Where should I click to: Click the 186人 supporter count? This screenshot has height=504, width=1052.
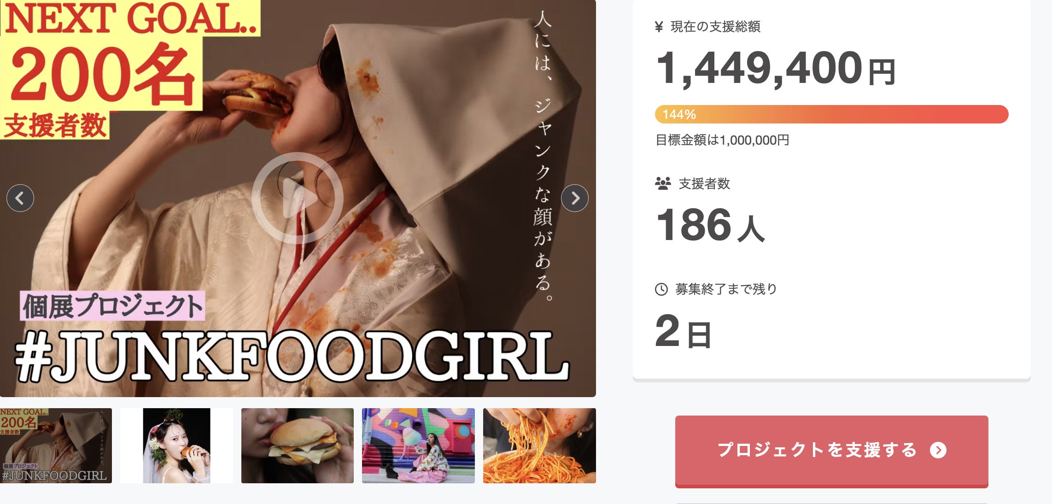pyautogui.click(x=710, y=225)
